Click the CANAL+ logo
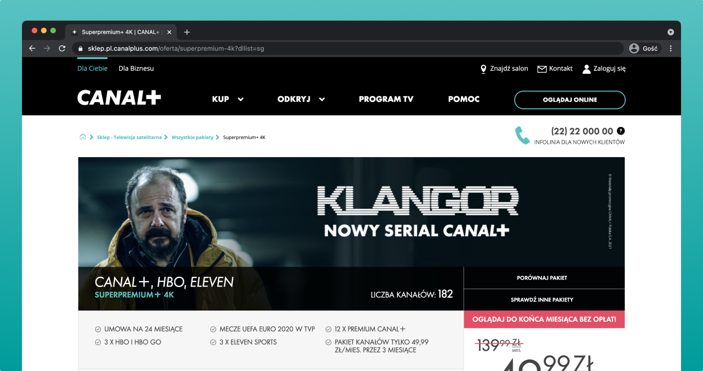The image size is (703, 371). [119, 98]
